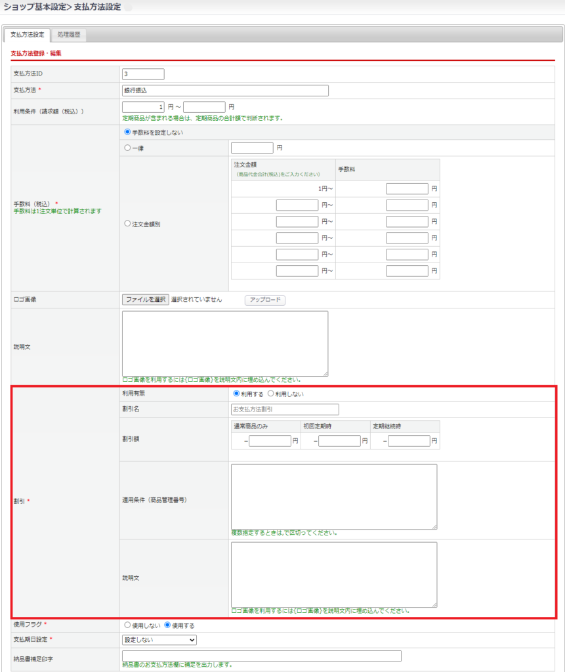Click the last row 注文金額 amount field
Image resolution: width=565 pixels, height=672 pixels.
[297, 271]
